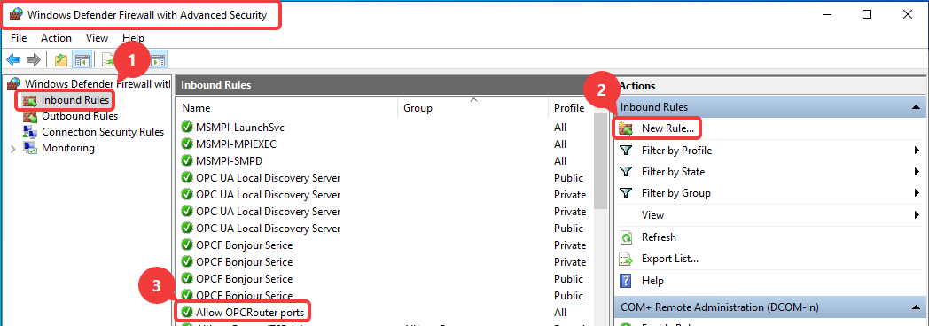Go back with the blue Back arrow
The height and width of the screenshot is (326, 929).
(x=13, y=59)
